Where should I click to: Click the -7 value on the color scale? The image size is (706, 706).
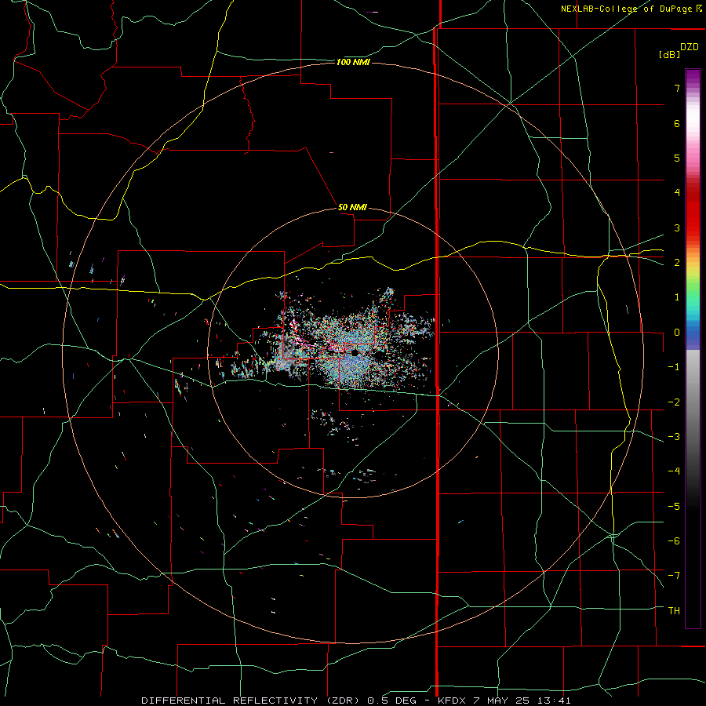pos(674,575)
